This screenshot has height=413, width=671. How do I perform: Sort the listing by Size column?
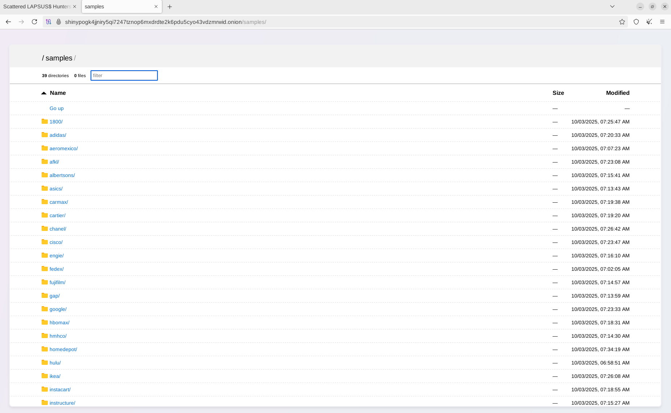coord(558,93)
